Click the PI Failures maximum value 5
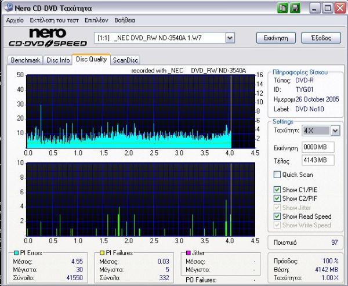 [x=167, y=270]
